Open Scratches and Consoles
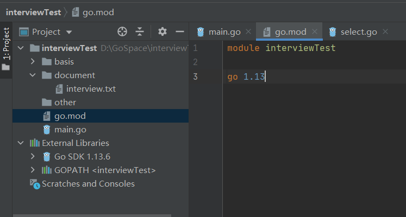The height and width of the screenshot is (217, 406). 88,184
